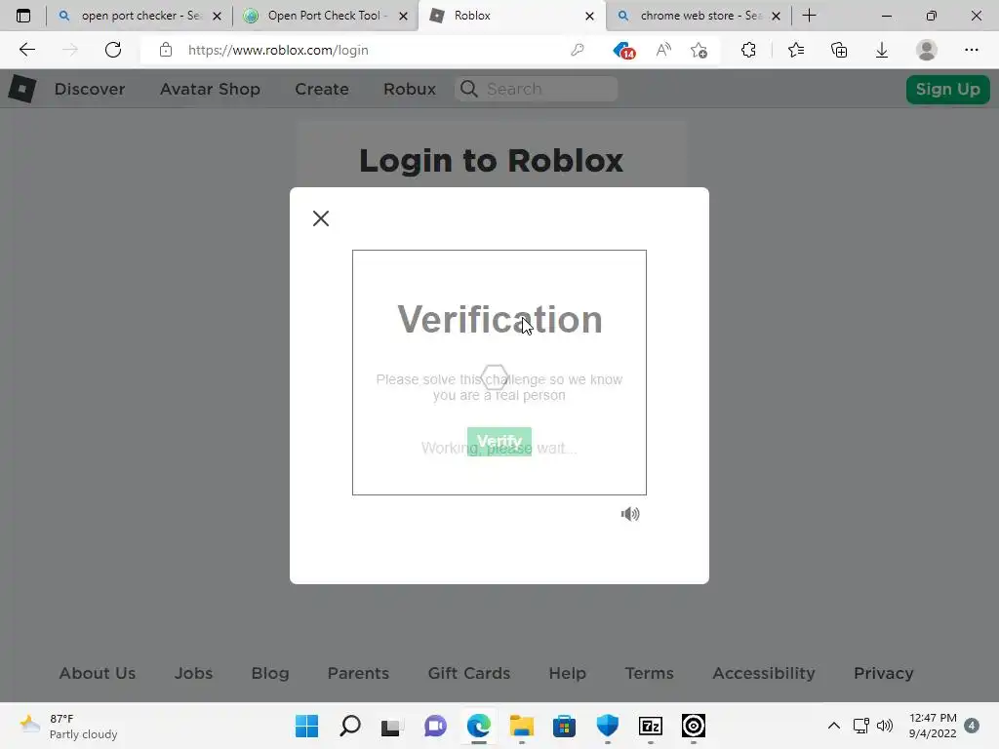The image size is (999, 749).
Task: Click the green Verify button
Action: click(499, 442)
